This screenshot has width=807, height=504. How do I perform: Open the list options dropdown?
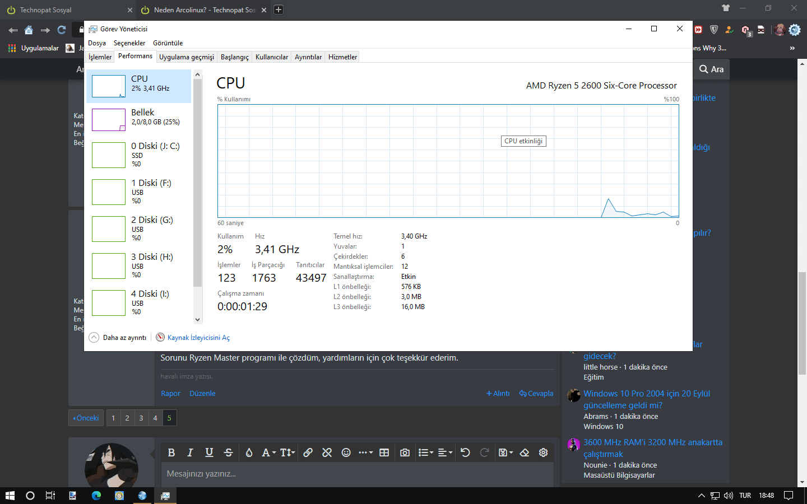[x=426, y=452]
